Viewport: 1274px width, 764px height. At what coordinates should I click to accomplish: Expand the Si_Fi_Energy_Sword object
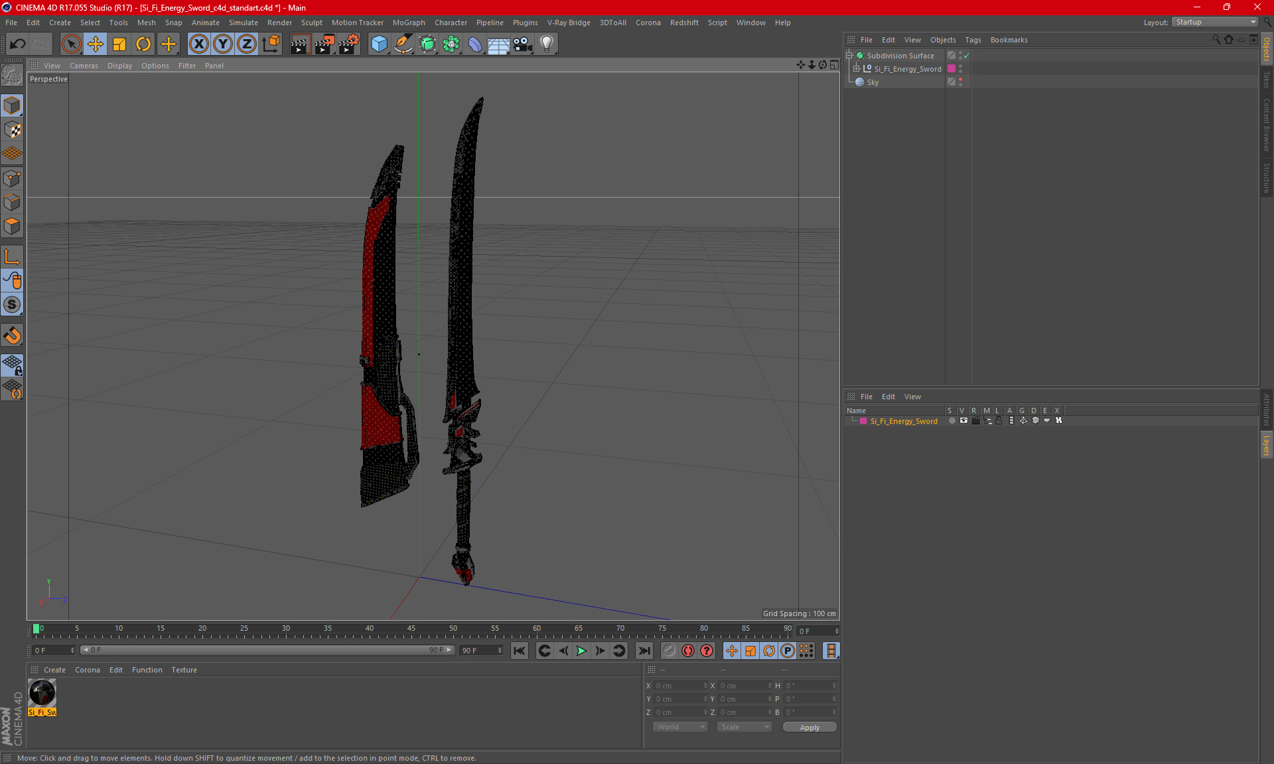pos(857,69)
